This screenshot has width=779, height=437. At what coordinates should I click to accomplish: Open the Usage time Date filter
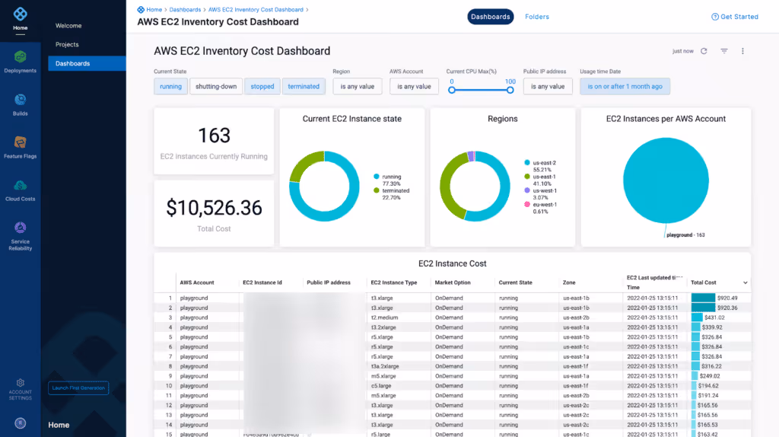coord(625,87)
